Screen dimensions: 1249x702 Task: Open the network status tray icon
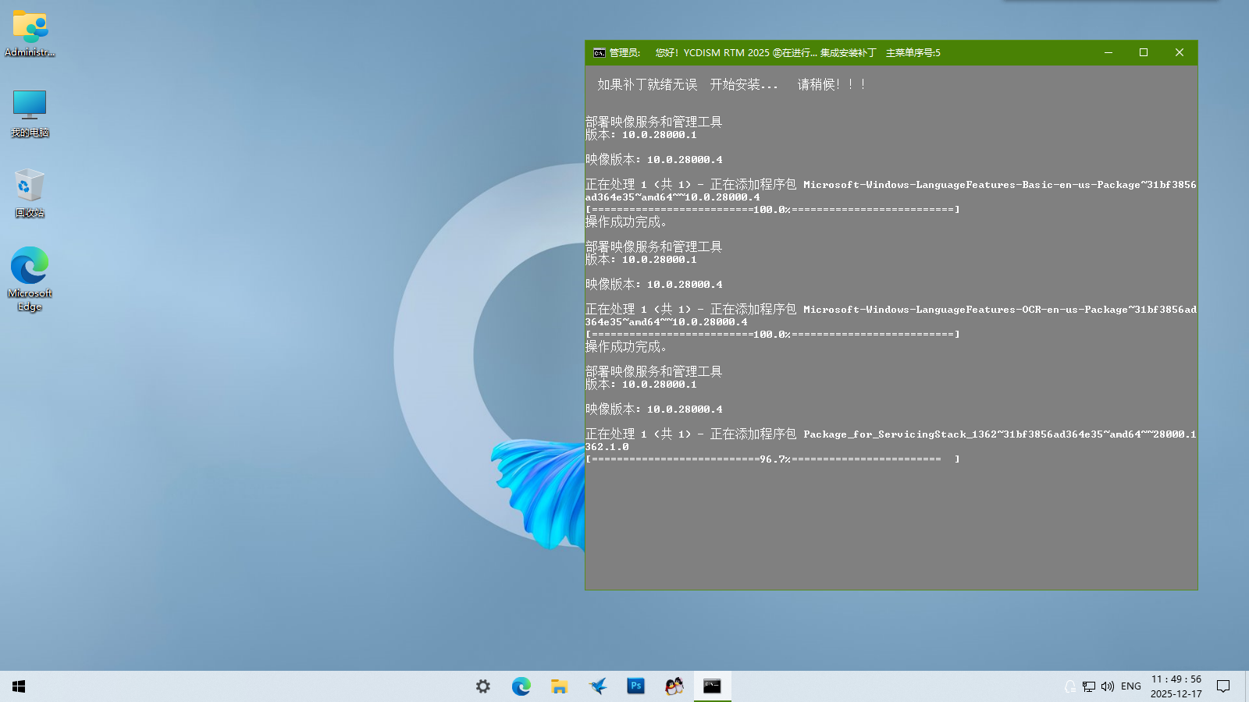(1089, 686)
